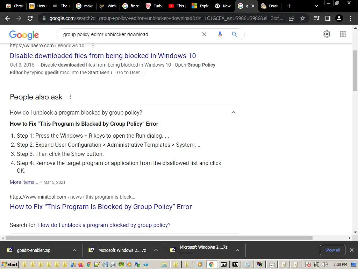358x269 pixels.
Task: Click the forward navigation arrow
Action: [19, 18]
